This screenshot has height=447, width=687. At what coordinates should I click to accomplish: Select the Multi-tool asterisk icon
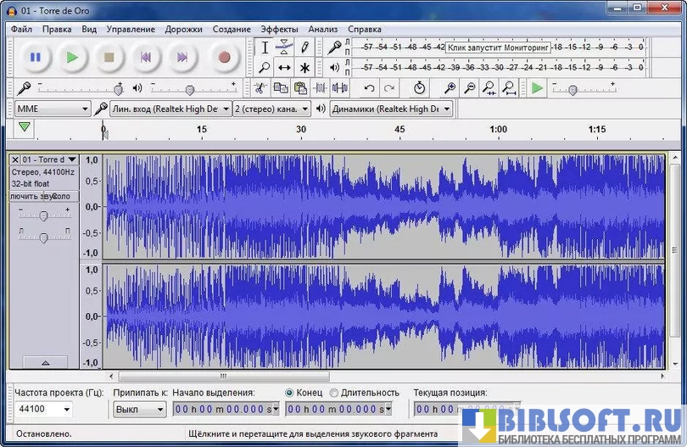tap(304, 68)
